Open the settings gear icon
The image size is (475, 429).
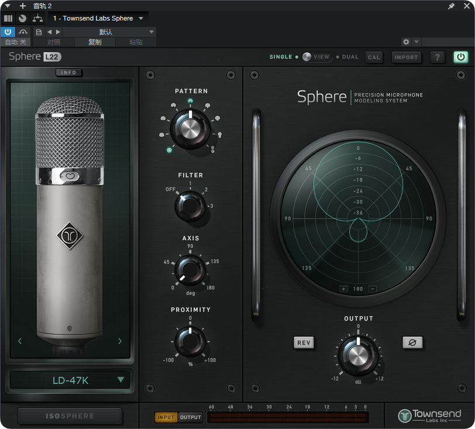click(x=406, y=42)
